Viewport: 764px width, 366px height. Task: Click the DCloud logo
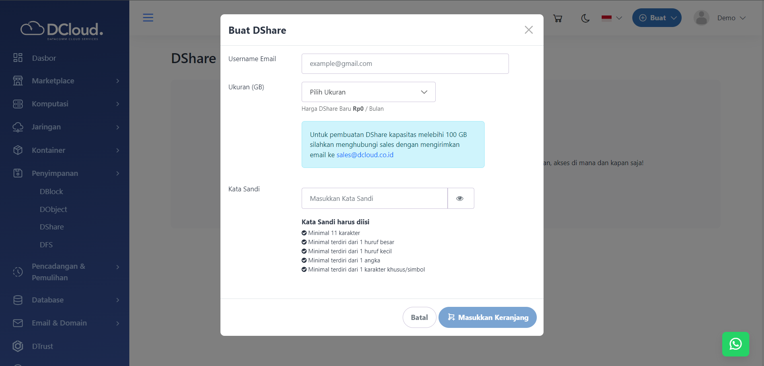pos(62,30)
